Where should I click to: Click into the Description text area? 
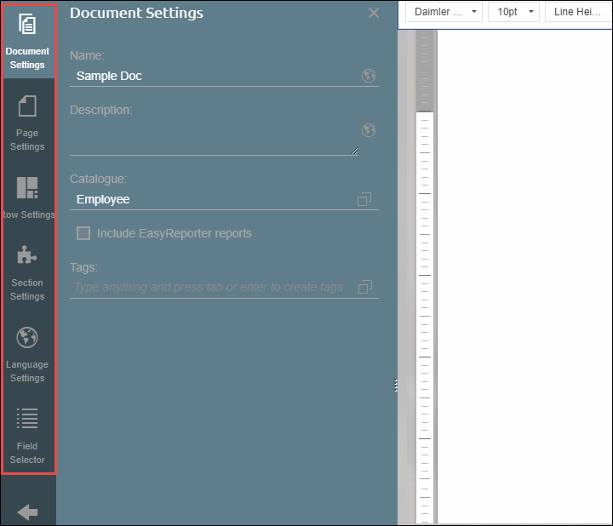(213, 138)
